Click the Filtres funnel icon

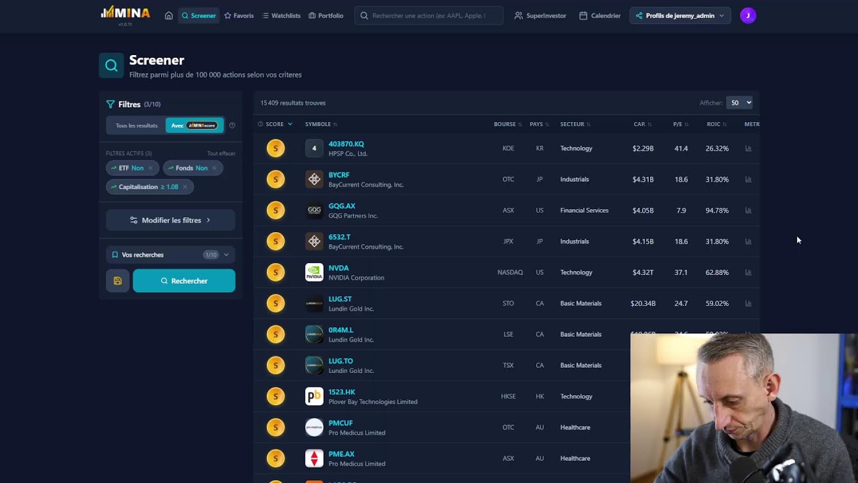tap(111, 104)
